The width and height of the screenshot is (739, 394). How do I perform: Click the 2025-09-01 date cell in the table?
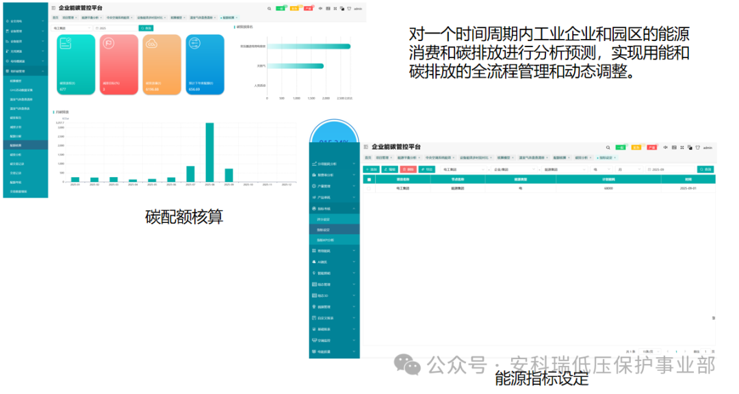tap(688, 189)
